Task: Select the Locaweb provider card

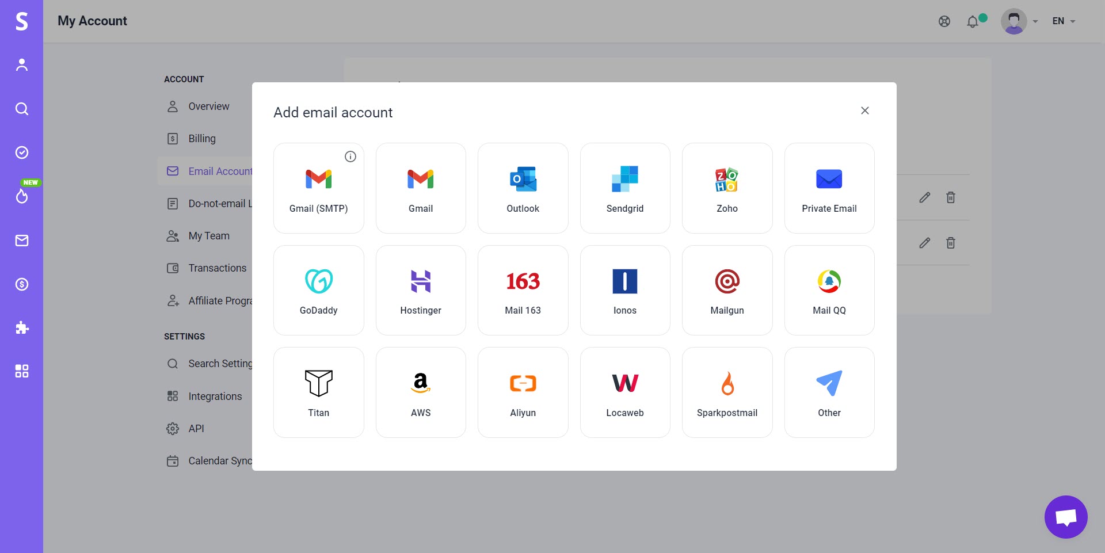Action: 625,392
